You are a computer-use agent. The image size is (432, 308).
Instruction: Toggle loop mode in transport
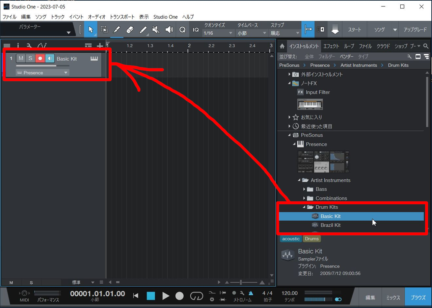tap(196, 296)
